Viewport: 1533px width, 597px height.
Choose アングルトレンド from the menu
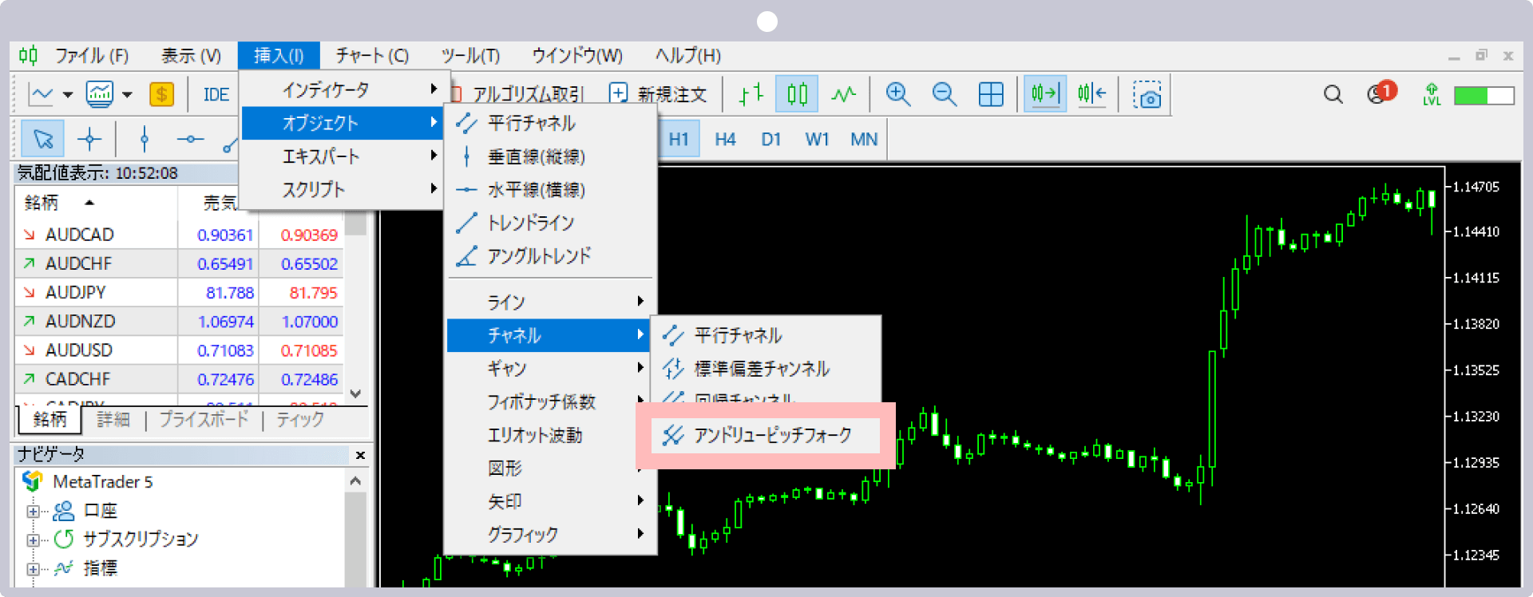(551, 256)
